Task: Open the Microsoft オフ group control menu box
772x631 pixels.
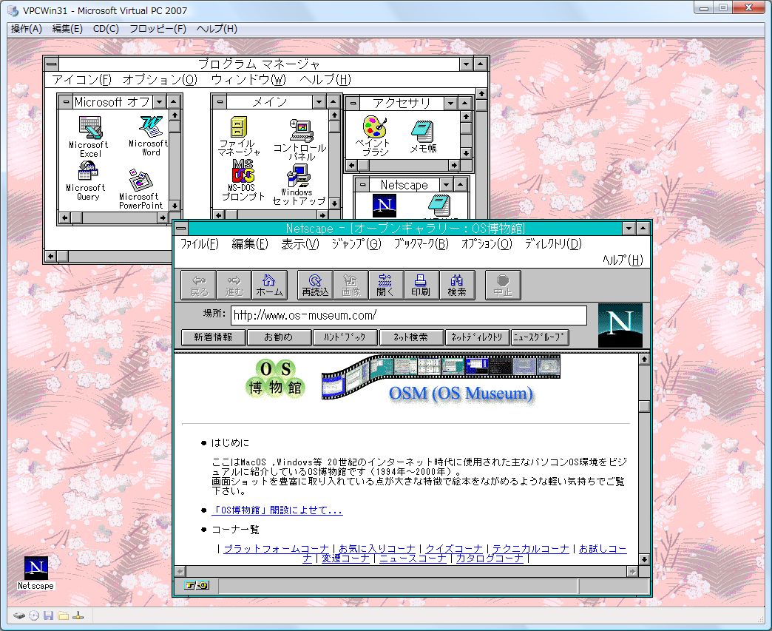Action: click(x=66, y=102)
